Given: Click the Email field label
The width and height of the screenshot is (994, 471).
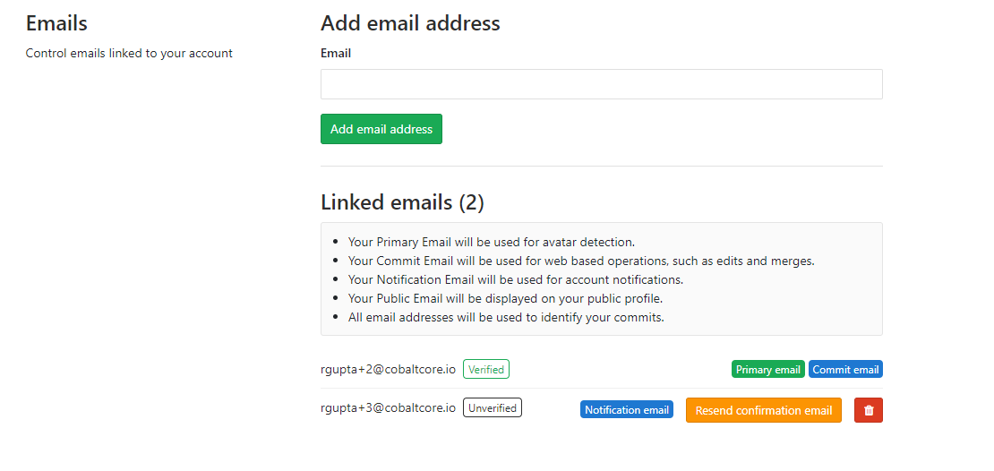Looking at the screenshot, I should [x=336, y=53].
